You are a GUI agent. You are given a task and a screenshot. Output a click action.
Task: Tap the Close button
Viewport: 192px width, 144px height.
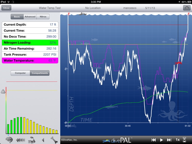6,8
